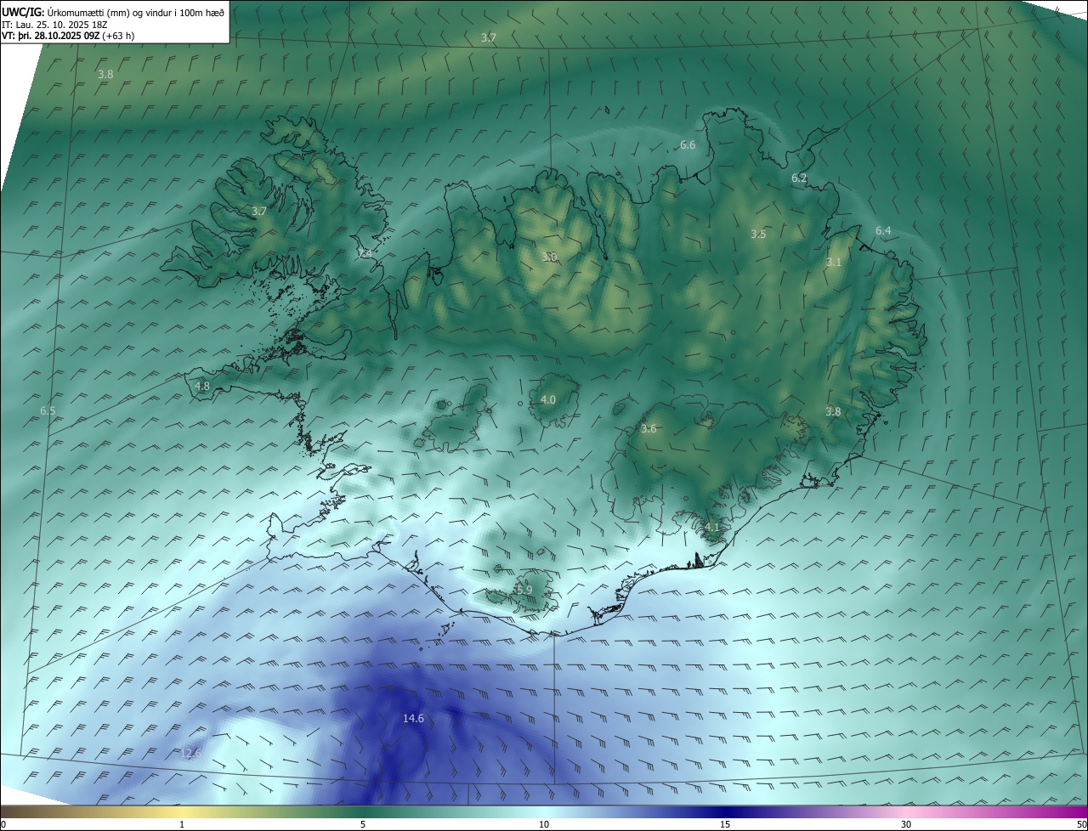Click the 6.4 value label

click(x=883, y=231)
